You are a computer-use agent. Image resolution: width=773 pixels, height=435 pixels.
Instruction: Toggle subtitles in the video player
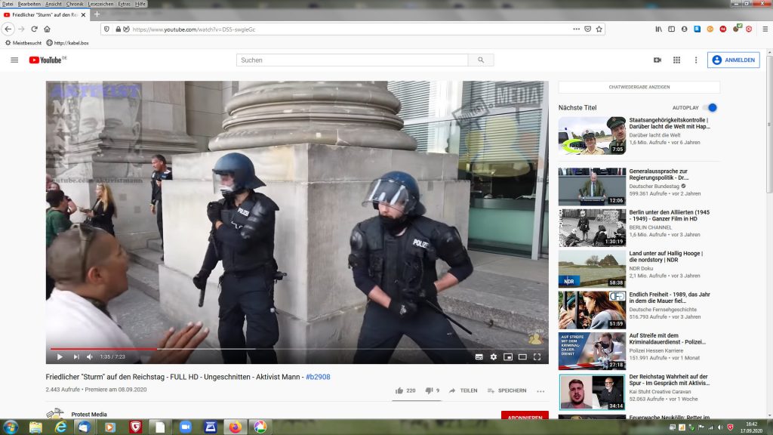[479, 356]
